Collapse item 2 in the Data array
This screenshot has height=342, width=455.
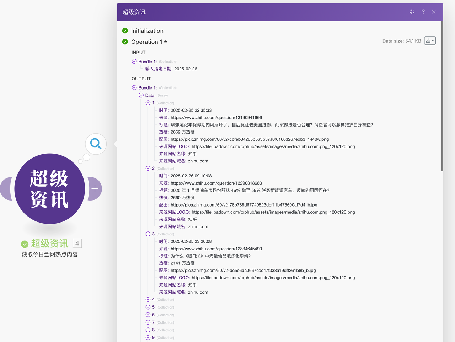pyautogui.click(x=148, y=169)
